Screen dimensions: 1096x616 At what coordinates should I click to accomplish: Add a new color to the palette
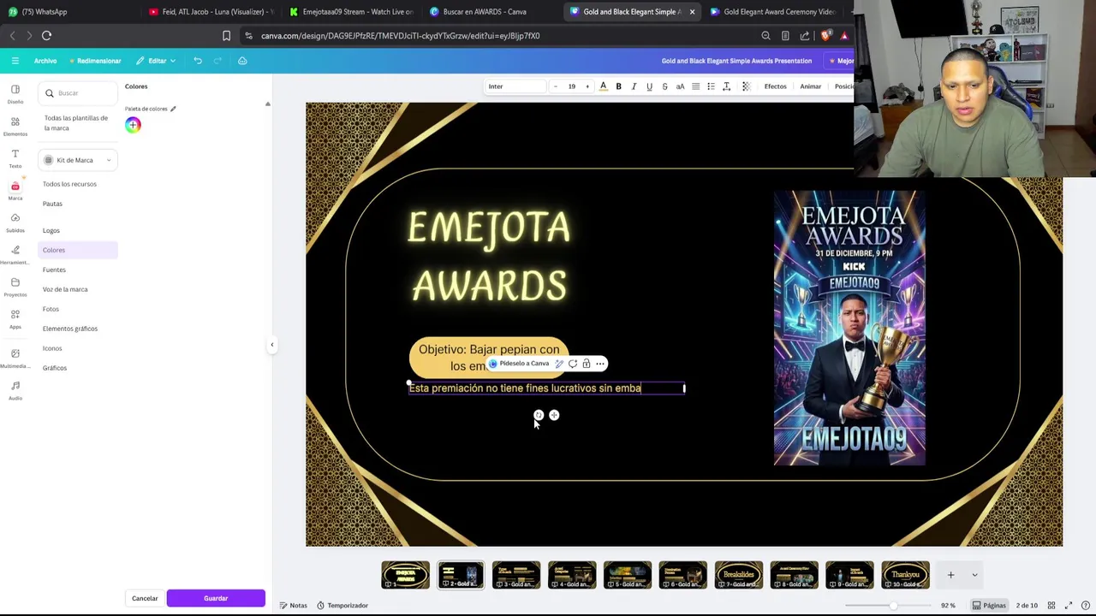point(133,125)
